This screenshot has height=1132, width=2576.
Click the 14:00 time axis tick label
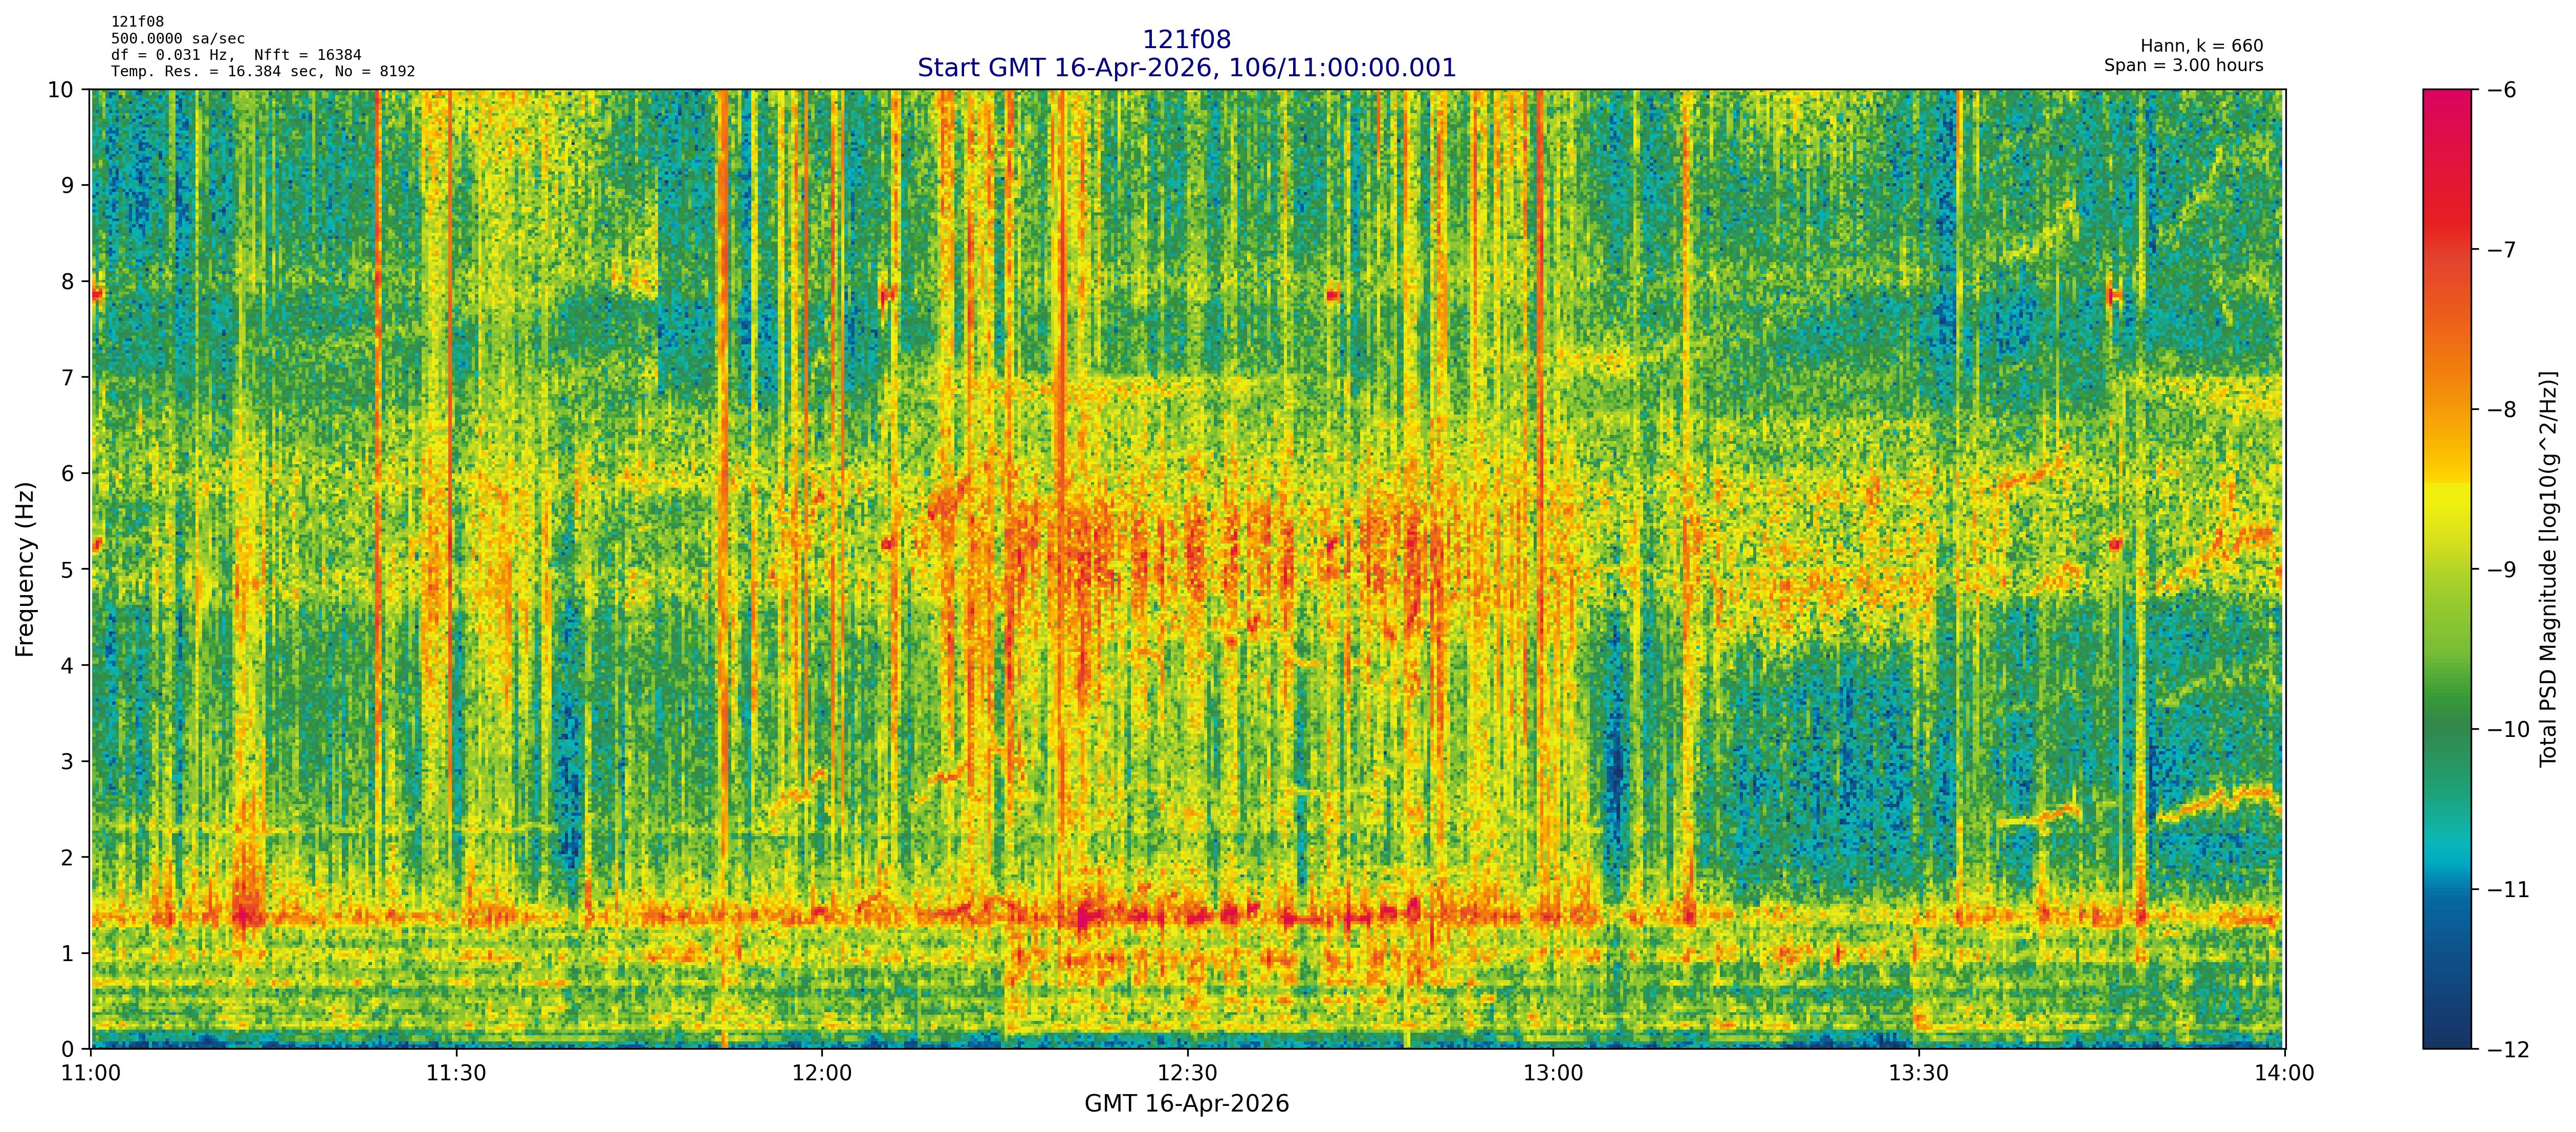[x=2284, y=1074]
